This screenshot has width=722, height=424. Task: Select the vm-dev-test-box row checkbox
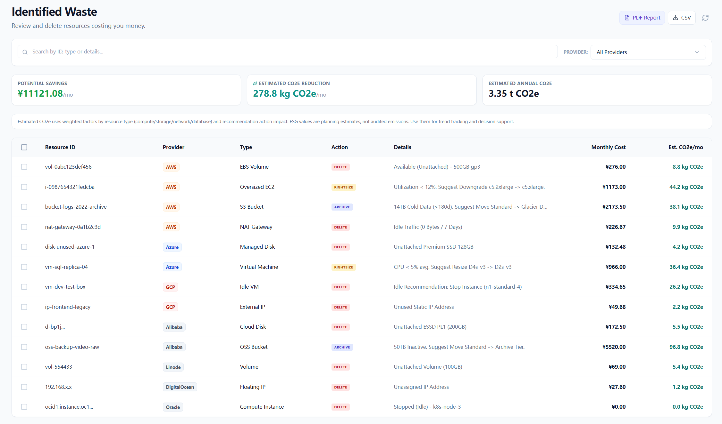click(24, 287)
